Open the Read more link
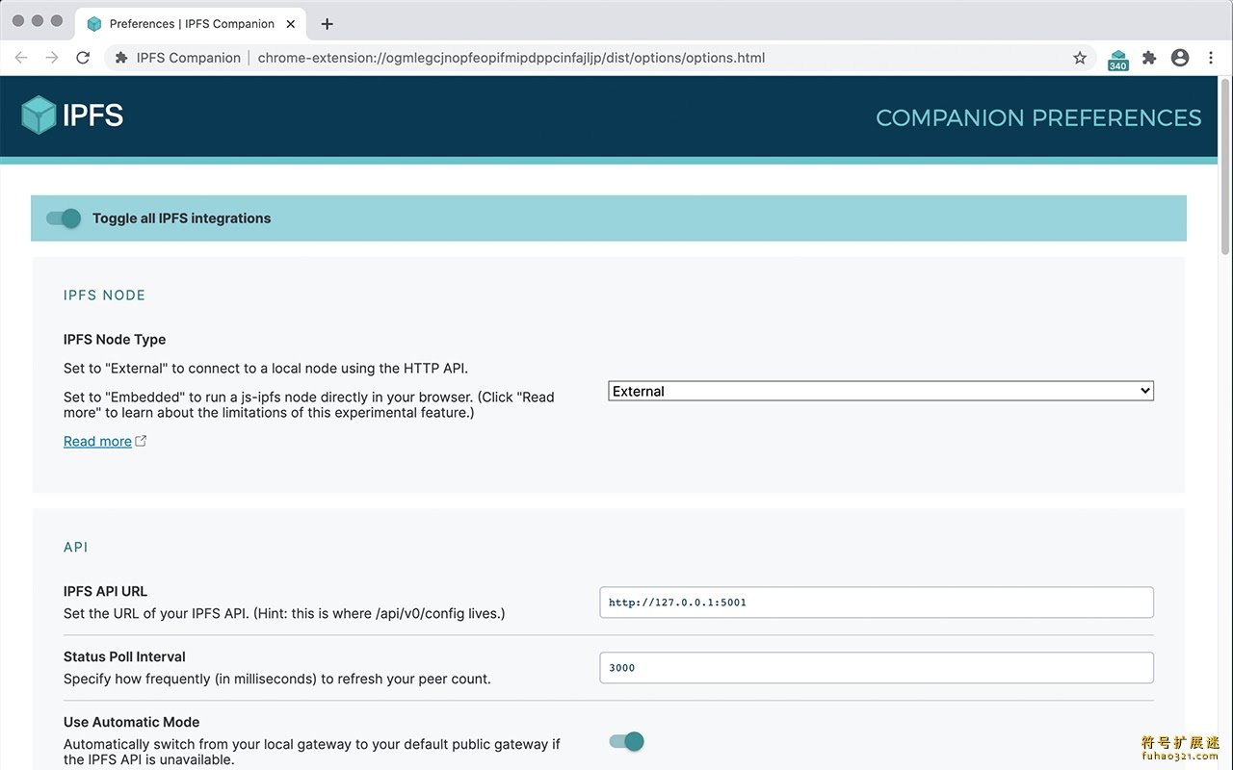 pyautogui.click(x=97, y=441)
